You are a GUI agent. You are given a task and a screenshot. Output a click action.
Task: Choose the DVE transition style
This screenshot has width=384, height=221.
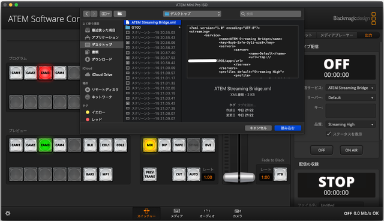208,145
